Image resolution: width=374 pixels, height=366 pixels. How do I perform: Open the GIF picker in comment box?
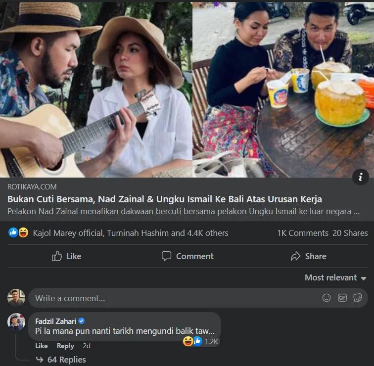pyautogui.click(x=342, y=298)
